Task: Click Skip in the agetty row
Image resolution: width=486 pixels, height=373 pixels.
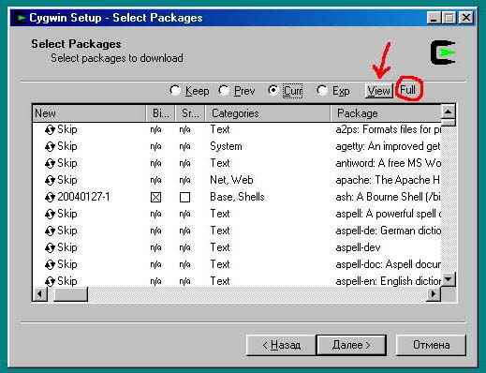Action: (x=67, y=146)
